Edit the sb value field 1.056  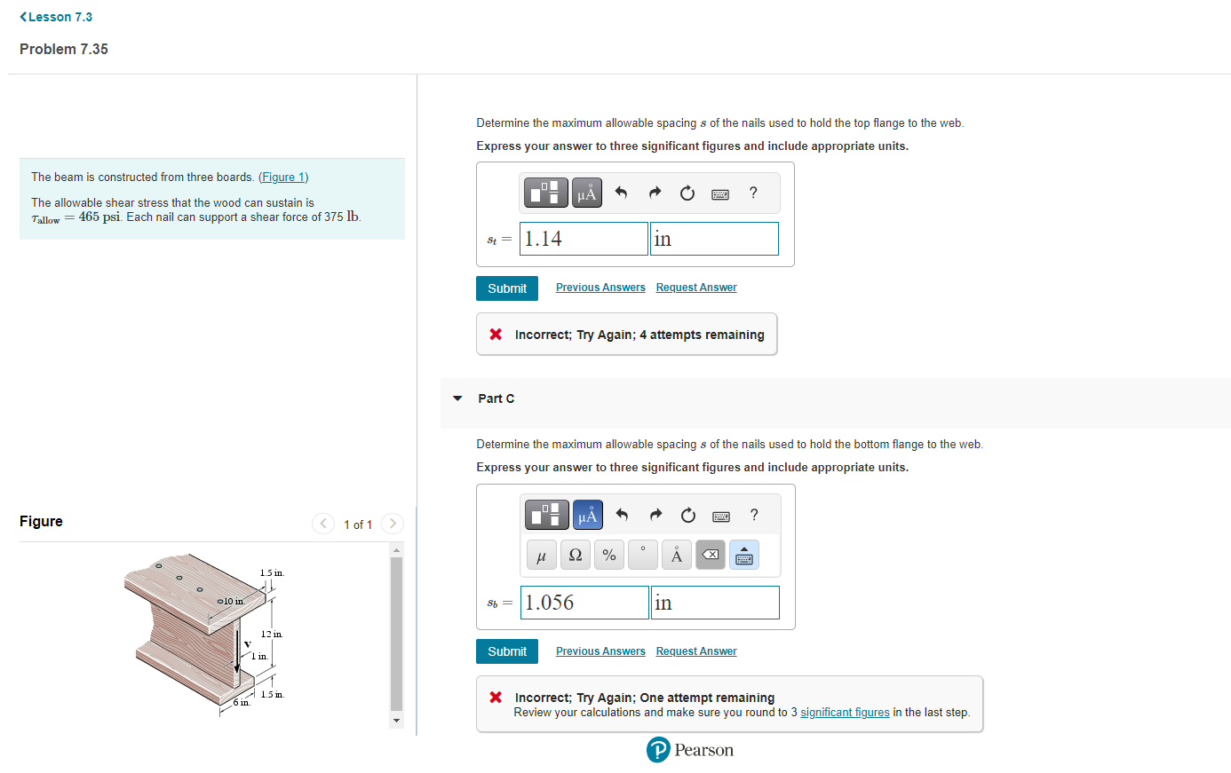584,603
